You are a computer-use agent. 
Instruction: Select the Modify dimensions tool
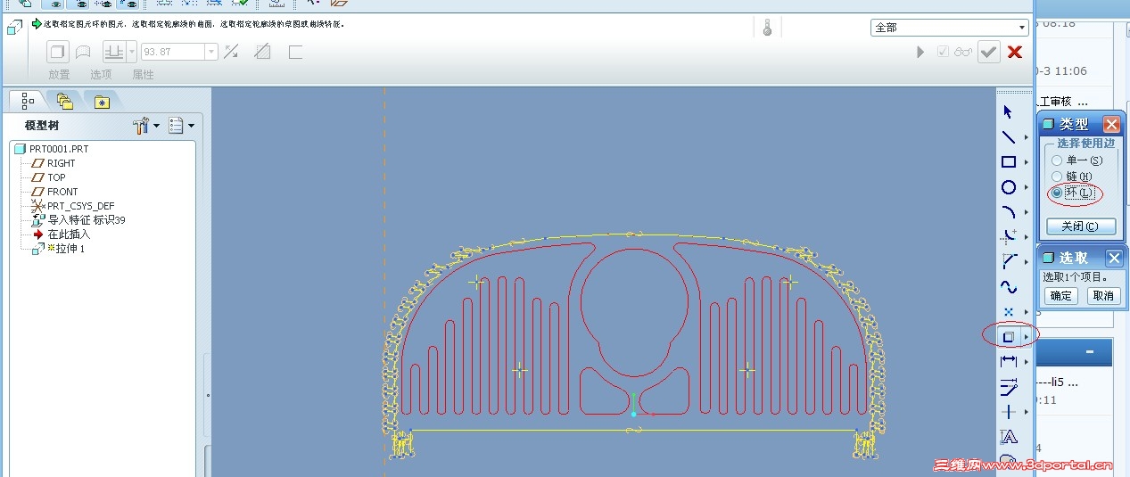1009,387
